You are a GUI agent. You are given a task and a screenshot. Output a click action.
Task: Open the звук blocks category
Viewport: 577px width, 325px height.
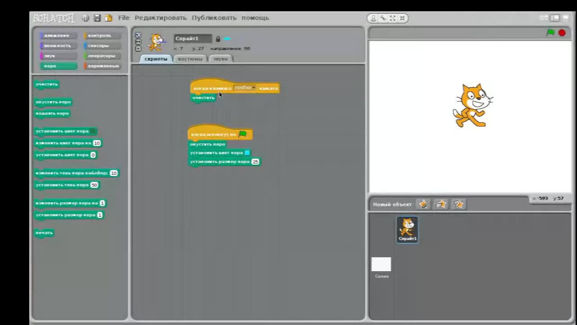click(58, 56)
